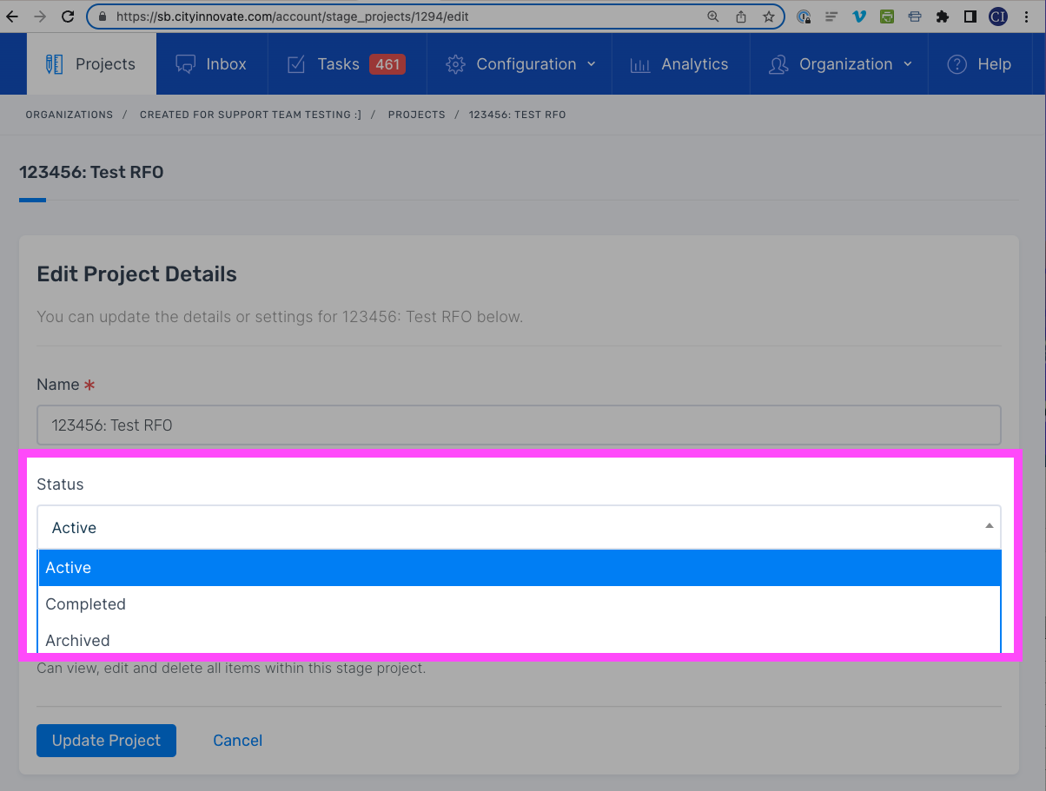
Task: Click the Configuration gear icon
Action: pos(455,64)
